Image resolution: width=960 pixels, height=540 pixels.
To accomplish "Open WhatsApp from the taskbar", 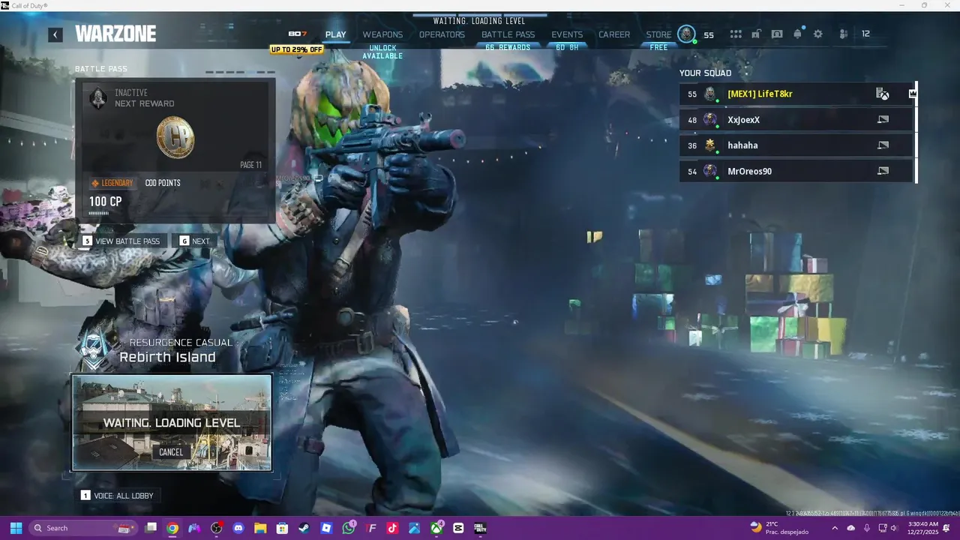I will [x=349, y=528].
